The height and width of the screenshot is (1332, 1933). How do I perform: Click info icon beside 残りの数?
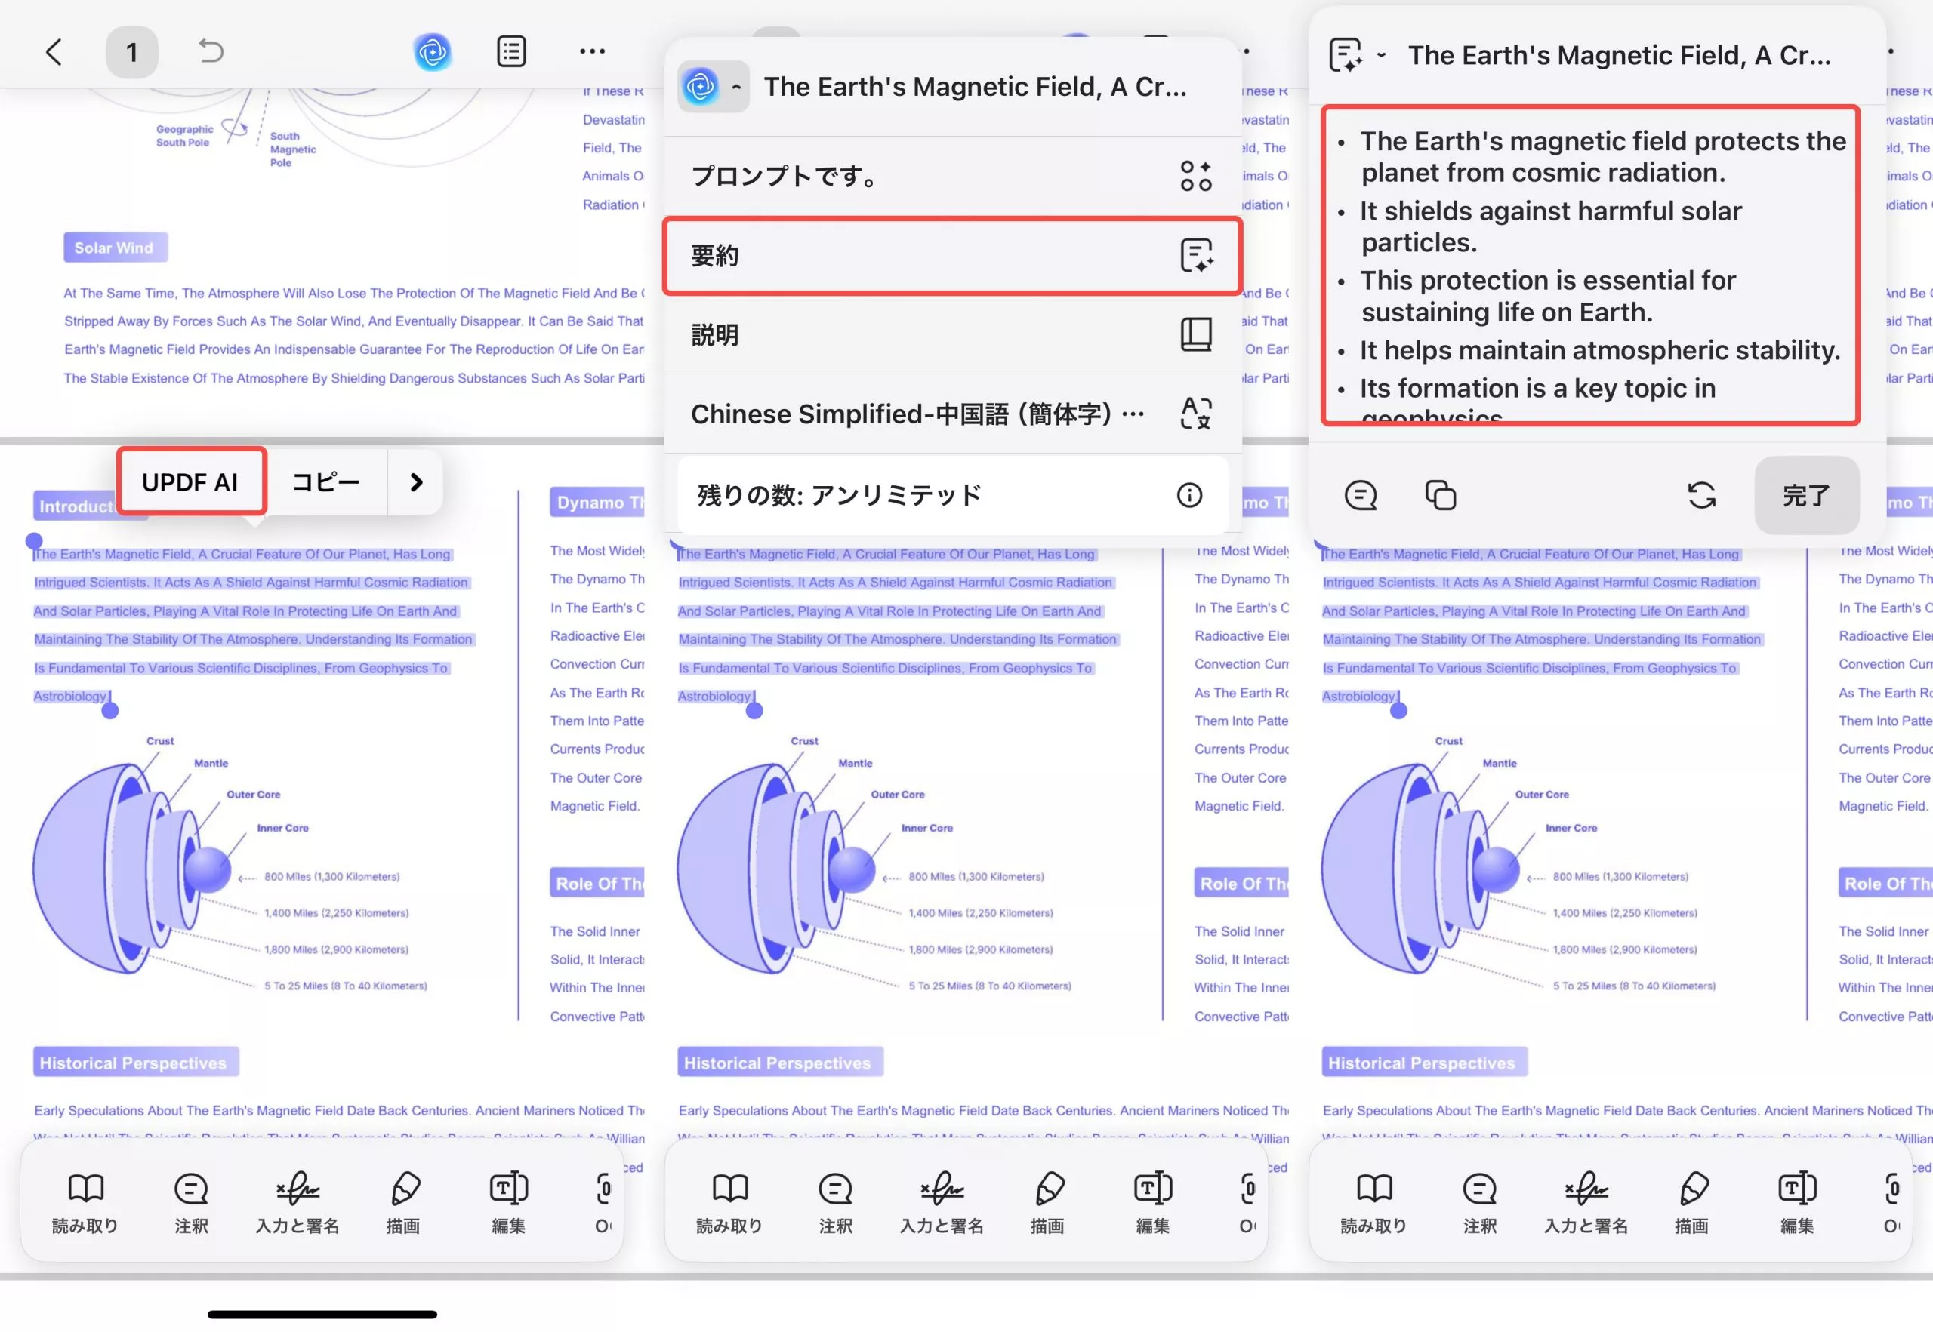point(1189,496)
